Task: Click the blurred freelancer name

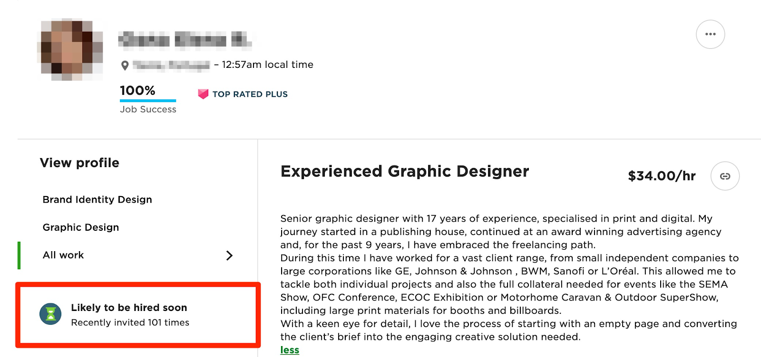Action: 185,40
